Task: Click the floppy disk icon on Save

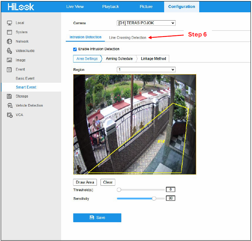Action: (92, 218)
